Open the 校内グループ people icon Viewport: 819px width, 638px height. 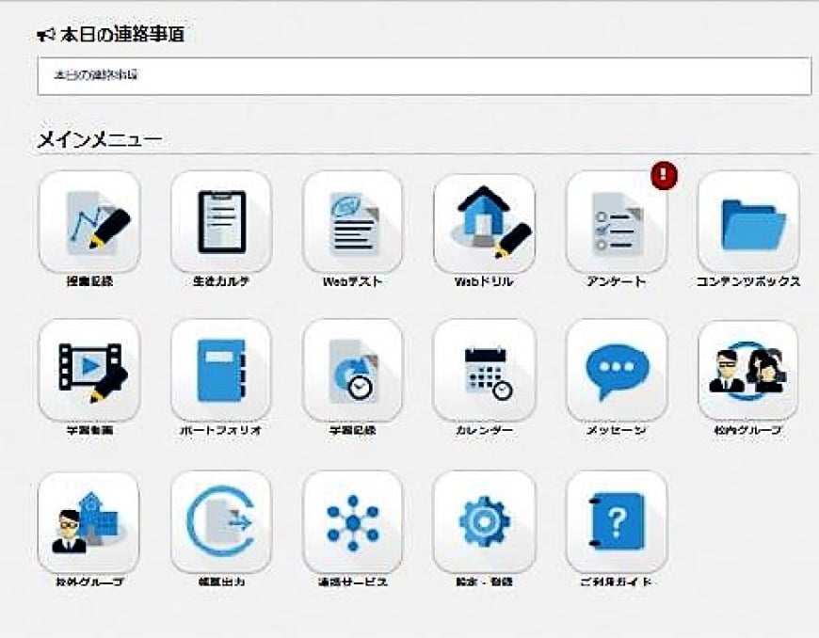pos(748,371)
